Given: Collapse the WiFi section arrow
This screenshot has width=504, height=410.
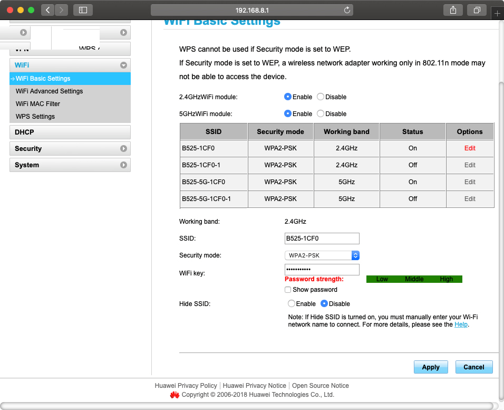Looking at the screenshot, I should [x=123, y=65].
